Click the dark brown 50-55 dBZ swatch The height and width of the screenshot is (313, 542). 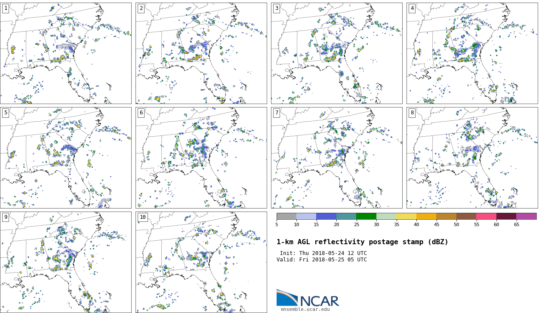[x=466, y=216]
